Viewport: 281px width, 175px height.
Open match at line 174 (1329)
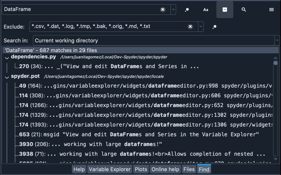145,115
